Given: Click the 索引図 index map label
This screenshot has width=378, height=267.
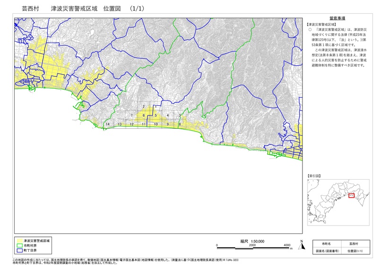Looking at the screenshot, I should click(x=314, y=175).
